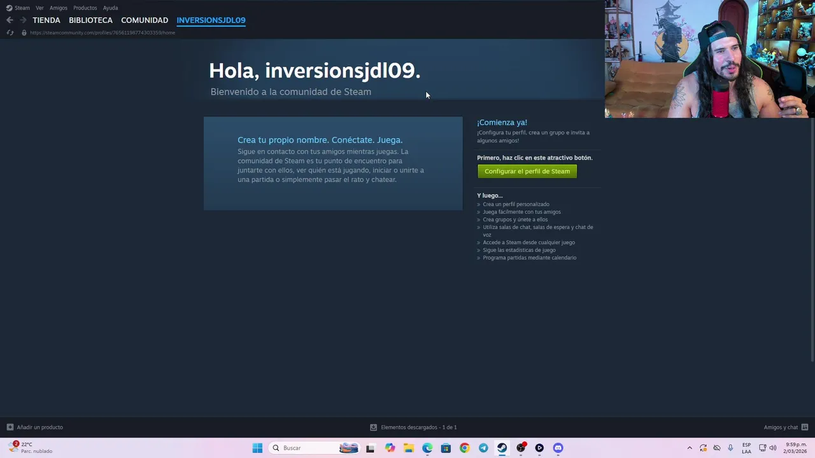Show hidden system tray icons
Image resolution: width=815 pixels, height=458 pixels.
click(x=689, y=448)
